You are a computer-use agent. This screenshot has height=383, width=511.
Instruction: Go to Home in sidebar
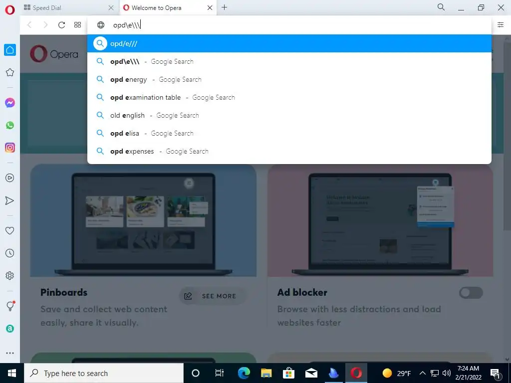pyautogui.click(x=10, y=50)
